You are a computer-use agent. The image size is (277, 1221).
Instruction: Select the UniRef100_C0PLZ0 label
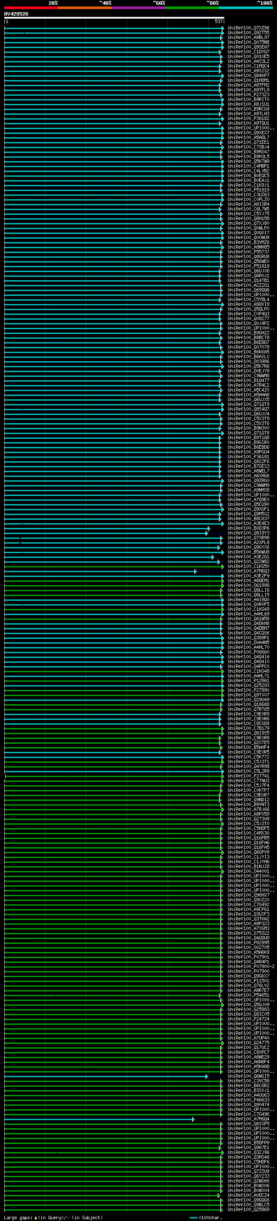point(248,200)
